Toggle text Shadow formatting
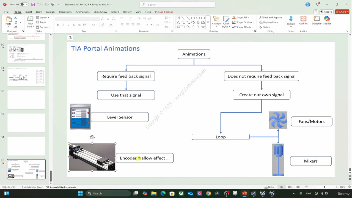This screenshot has height=198, width=352. click(74, 25)
